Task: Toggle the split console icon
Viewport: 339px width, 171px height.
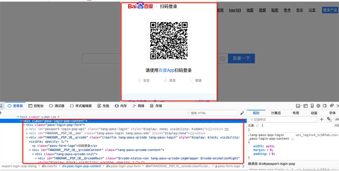Action: coord(306,106)
